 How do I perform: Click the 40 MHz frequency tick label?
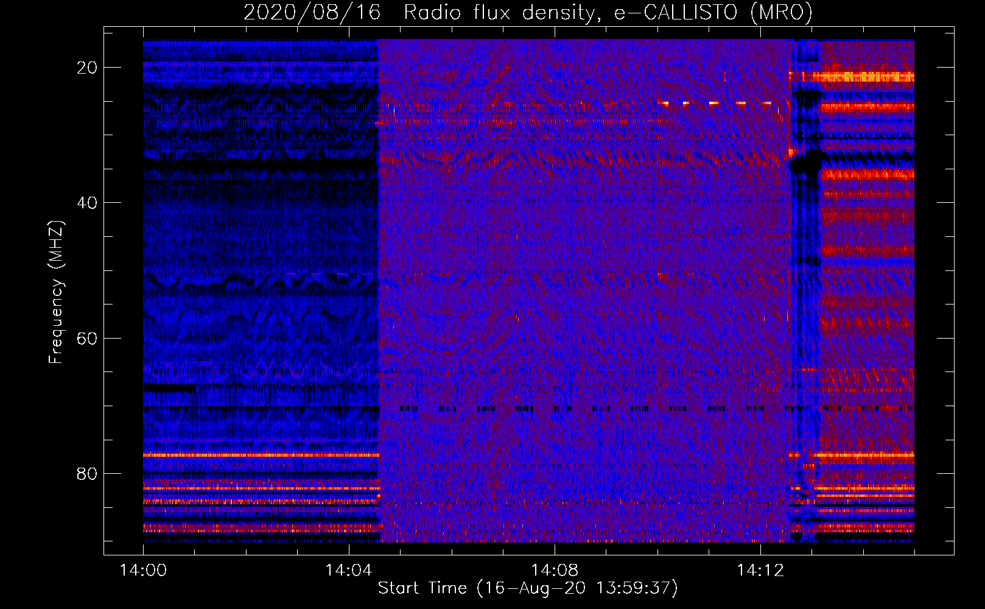87,203
